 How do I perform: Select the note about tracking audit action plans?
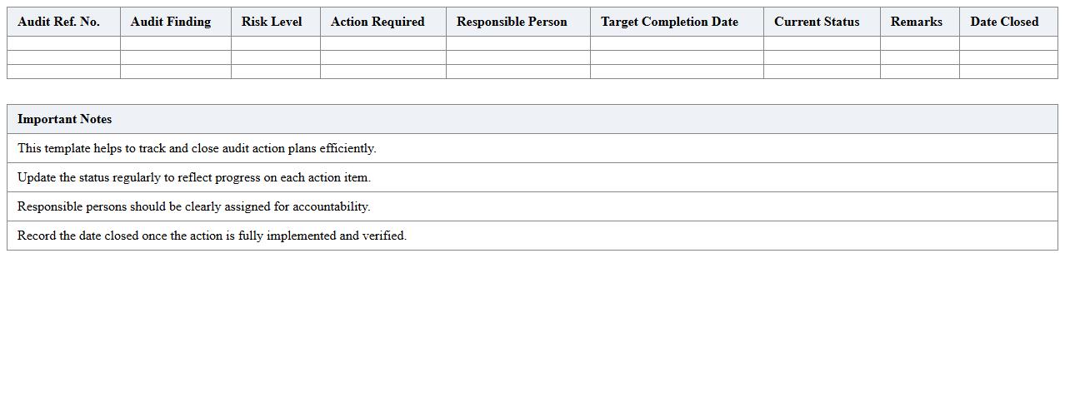click(197, 148)
